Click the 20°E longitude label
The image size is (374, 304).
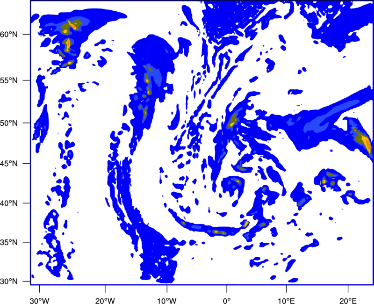348,301
